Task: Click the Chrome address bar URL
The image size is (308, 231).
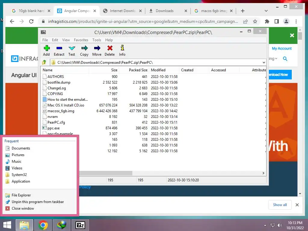Action: (x=143, y=21)
